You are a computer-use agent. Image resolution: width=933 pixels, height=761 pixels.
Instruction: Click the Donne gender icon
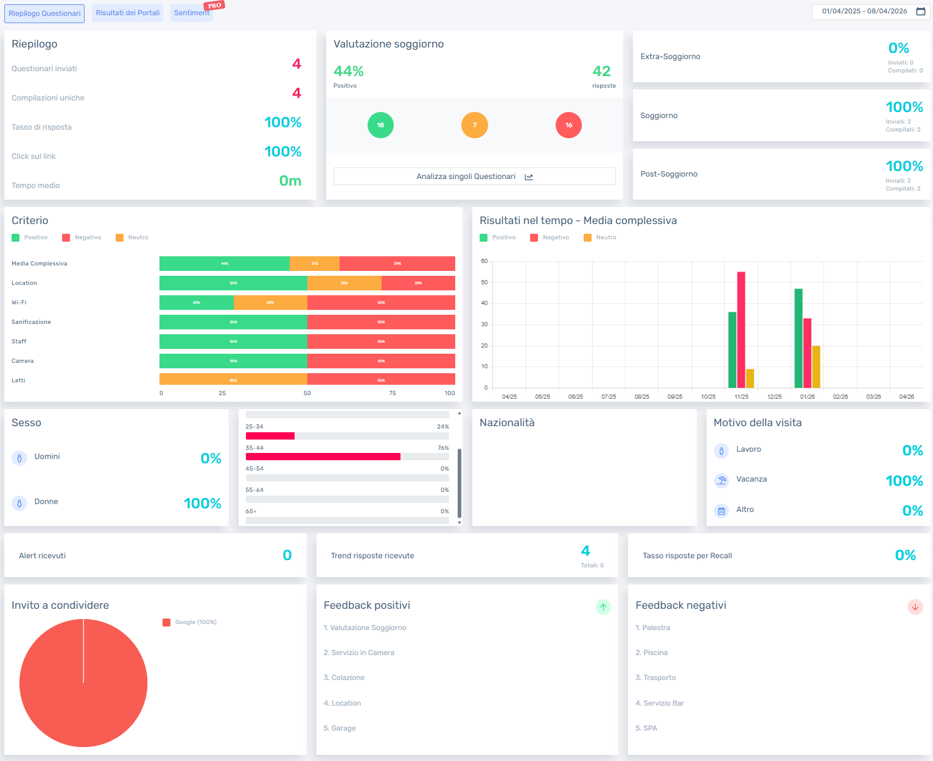19,503
